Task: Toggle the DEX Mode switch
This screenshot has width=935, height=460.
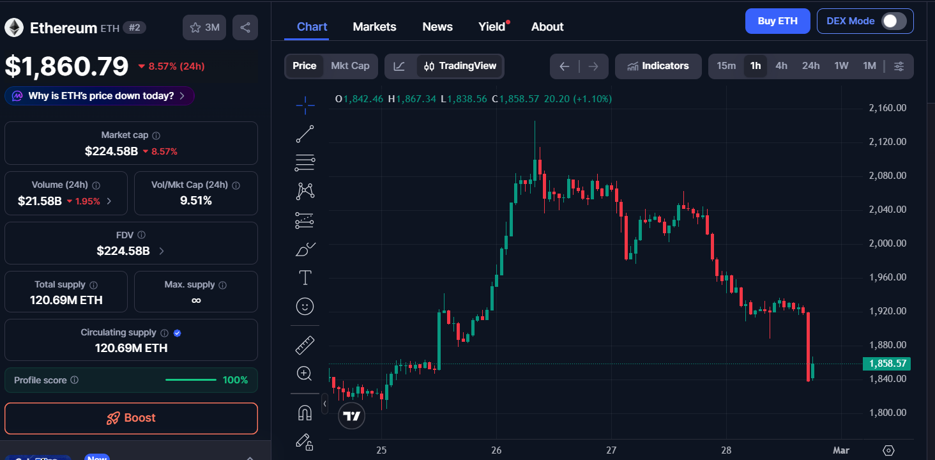Action: pos(894,21)
